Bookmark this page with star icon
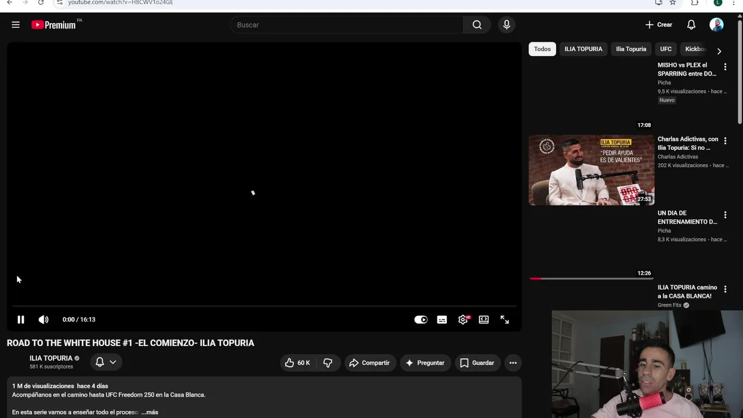The width and height of the screenshot is (743, 418). pyautogui.click(x=673, y=2)
